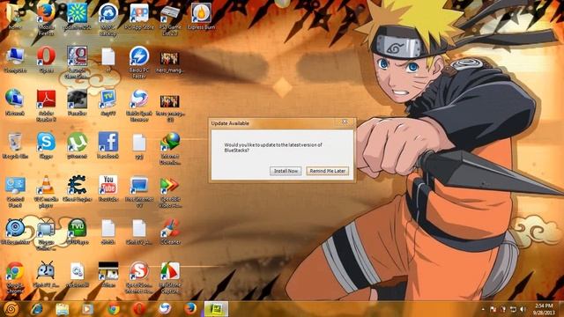Screen dimensions: 564x317
Task: Click the volume speaker tray icon
Action: pos(523,309)
